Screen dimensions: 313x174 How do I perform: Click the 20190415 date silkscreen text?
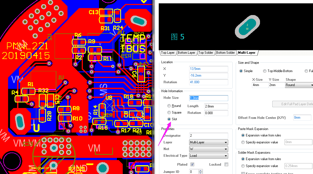tap(26, 56)
